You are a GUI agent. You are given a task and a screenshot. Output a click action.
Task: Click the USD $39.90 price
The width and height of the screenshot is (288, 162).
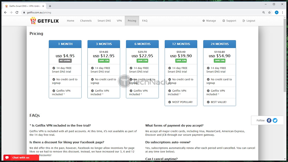click(181, 56)
